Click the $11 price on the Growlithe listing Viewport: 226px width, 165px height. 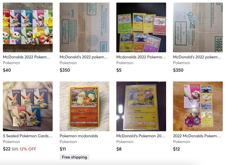pos(63,149)
